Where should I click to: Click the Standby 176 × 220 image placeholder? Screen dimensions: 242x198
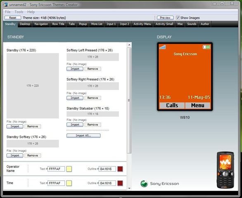point(33,86)
